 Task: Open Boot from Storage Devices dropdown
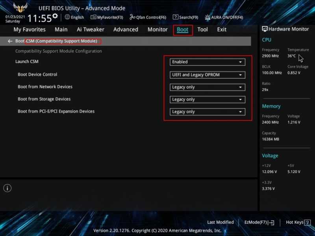pyautogui.click(x=208, y=100)
